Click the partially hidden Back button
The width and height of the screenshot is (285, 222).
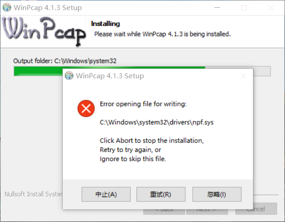[x=164, y=212]
